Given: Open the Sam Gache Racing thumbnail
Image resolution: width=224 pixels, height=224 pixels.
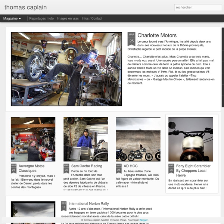Looking at the screenshot, I should click(x=86, y=139).
